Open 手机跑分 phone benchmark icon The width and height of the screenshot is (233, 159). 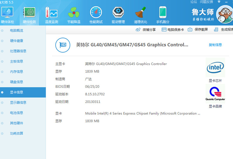click(163, 12)
